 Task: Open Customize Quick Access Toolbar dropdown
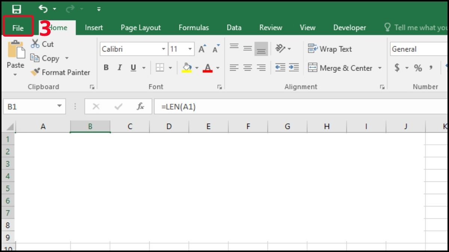[x=99, y=9]
